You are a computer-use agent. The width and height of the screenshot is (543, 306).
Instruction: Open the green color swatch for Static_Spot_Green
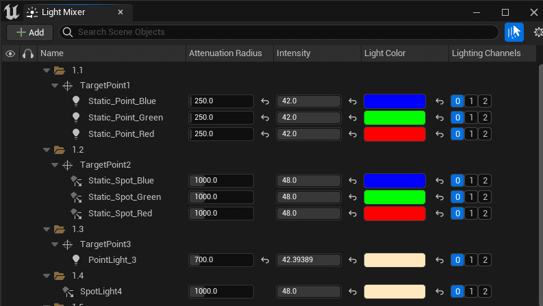pyautogui.click(x=394, y=196)
